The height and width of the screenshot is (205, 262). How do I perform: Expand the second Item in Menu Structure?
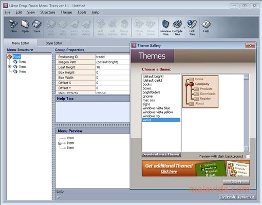9,67
